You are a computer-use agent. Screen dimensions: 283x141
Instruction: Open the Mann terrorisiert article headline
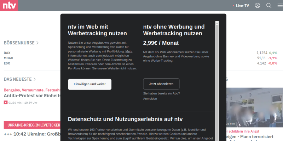(x=250, y=137)
